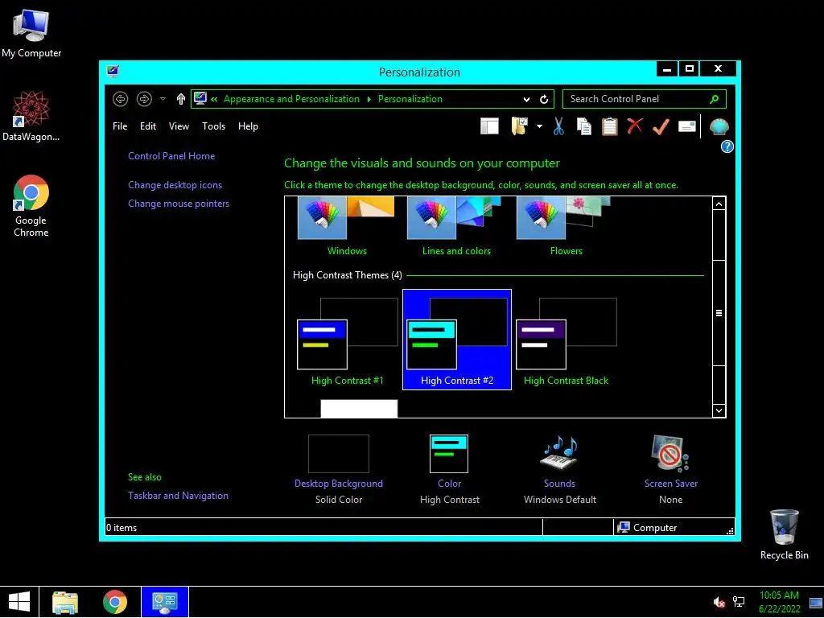Open Help with the question mark icon
This screenshot has width=824, height=618.
pos(727,146)
